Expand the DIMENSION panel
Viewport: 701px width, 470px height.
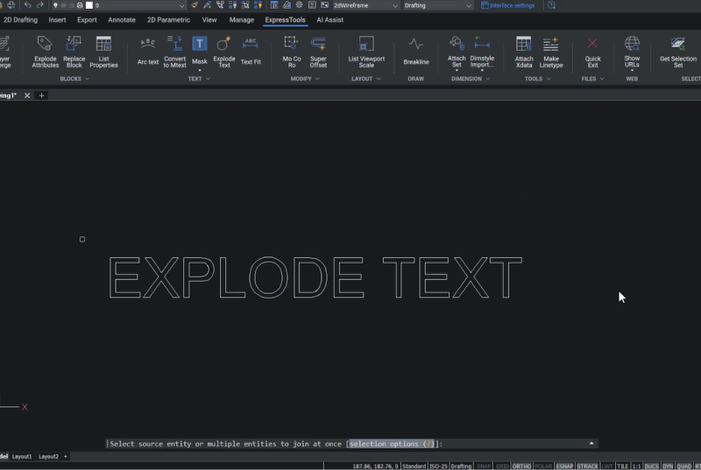click(x=471, y=79)
